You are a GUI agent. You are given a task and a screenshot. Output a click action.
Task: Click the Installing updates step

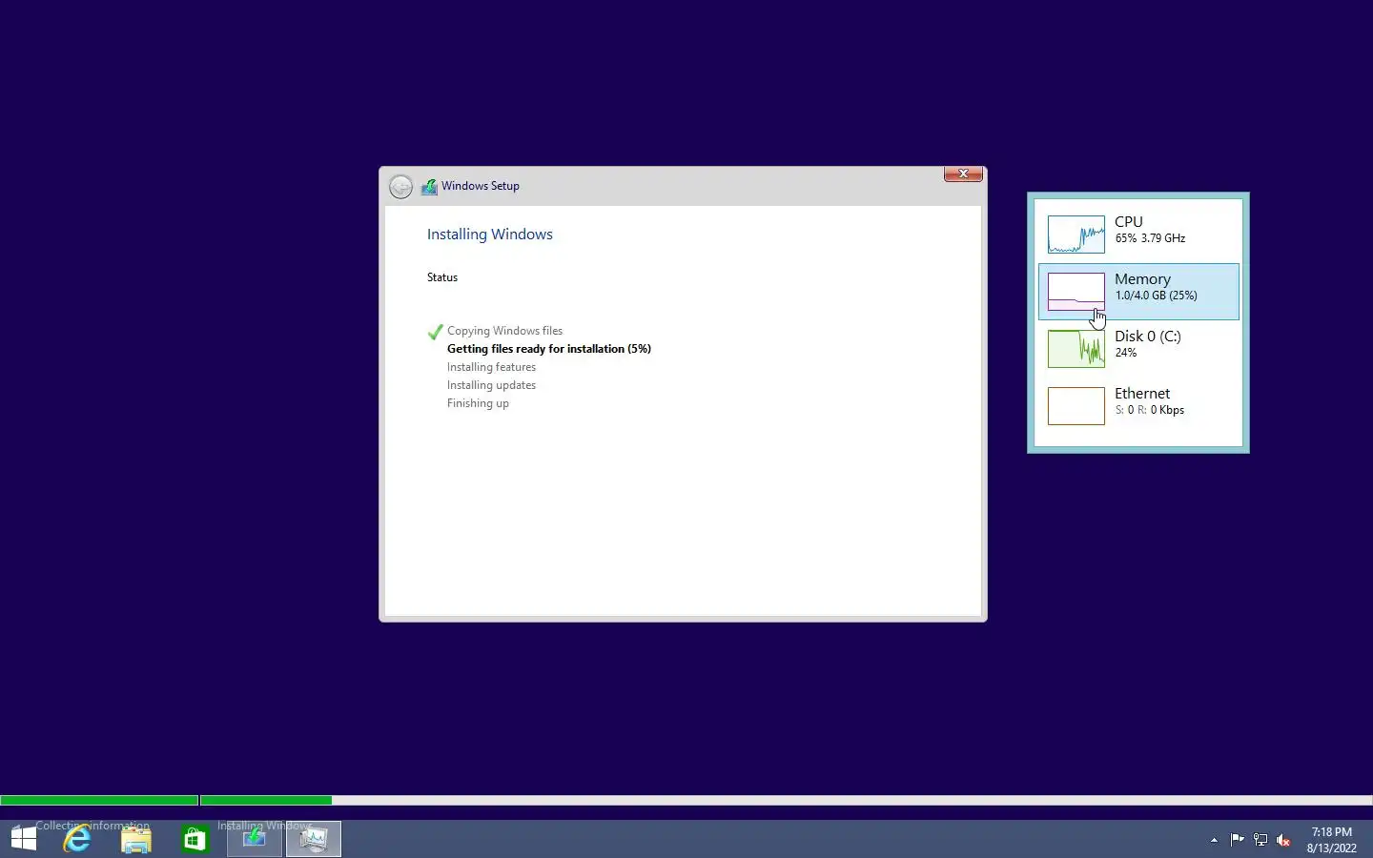pyautogui.click(x=491, y=385)
